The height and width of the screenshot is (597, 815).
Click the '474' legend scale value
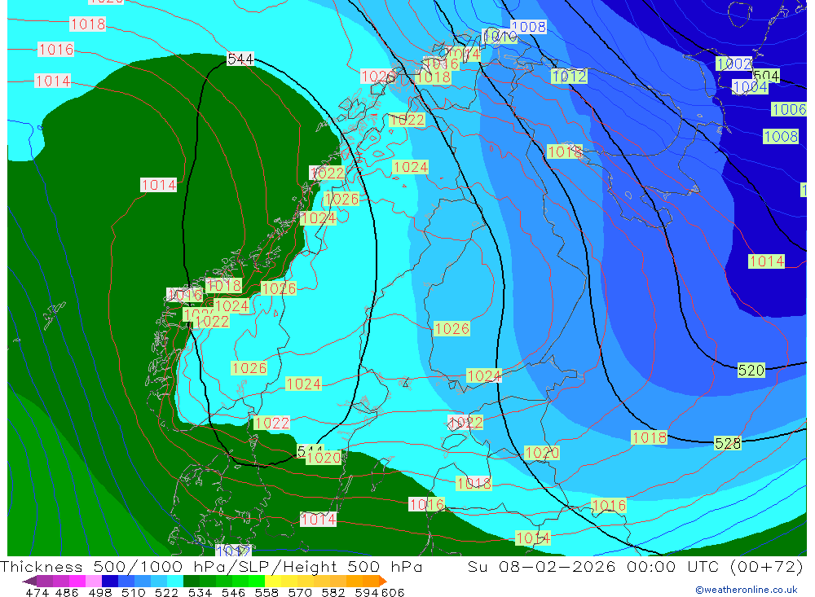(x=37, y=592)
